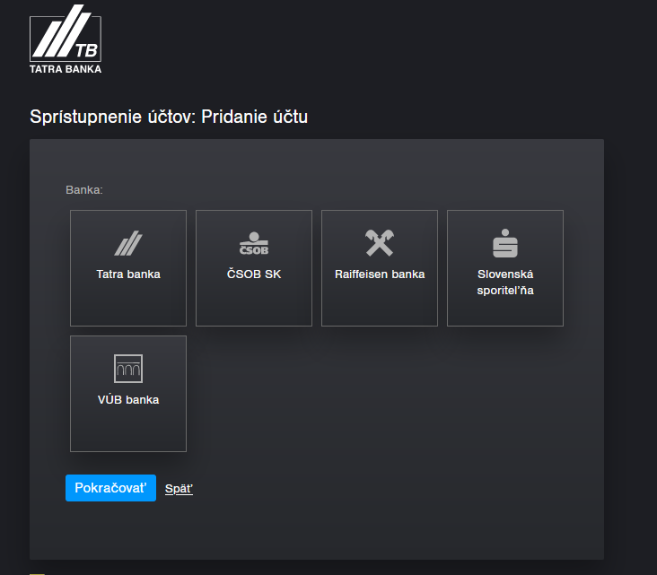Choose the VÚB banka building icon
The image size is (657, 575).
128,369
